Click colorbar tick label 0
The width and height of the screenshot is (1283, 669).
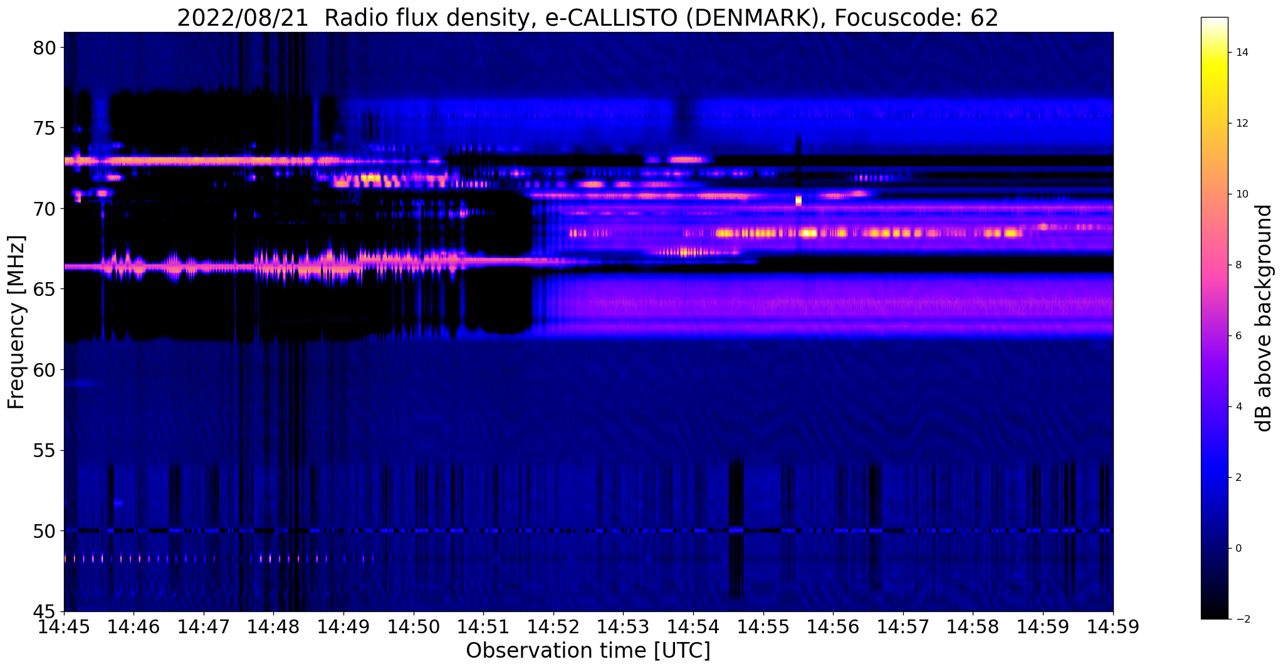pyautogui.click(x=1237, y=549)
